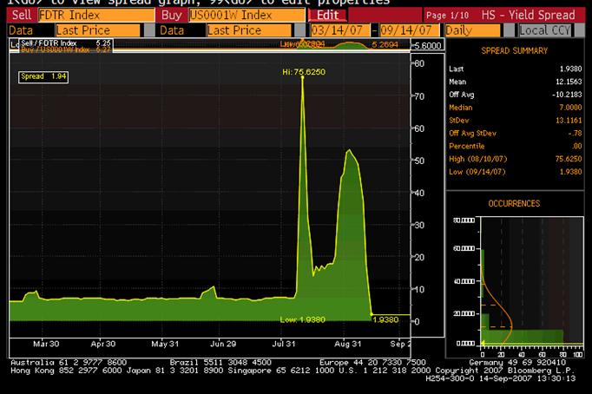
Task: Click the gray arrow after Buy Last Price
Action: 299,30
